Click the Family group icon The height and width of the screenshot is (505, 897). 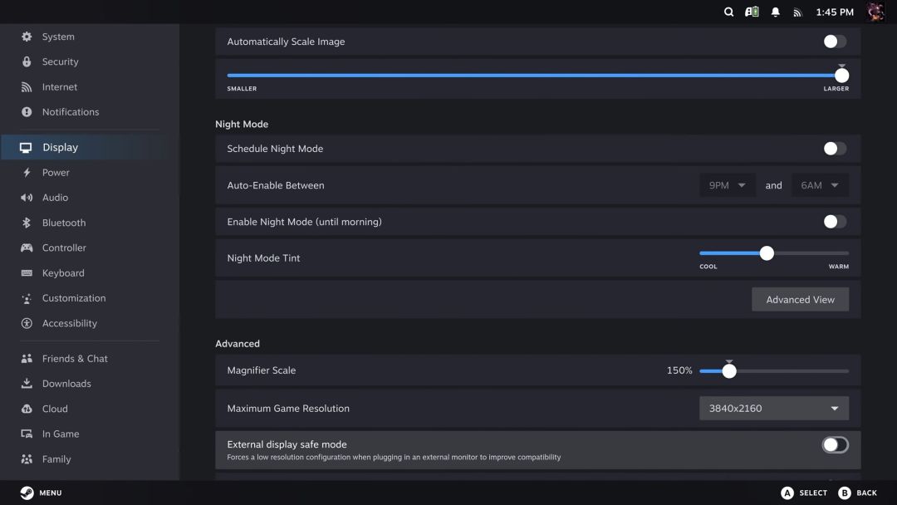pyautogui.click(x=27, y=458)
